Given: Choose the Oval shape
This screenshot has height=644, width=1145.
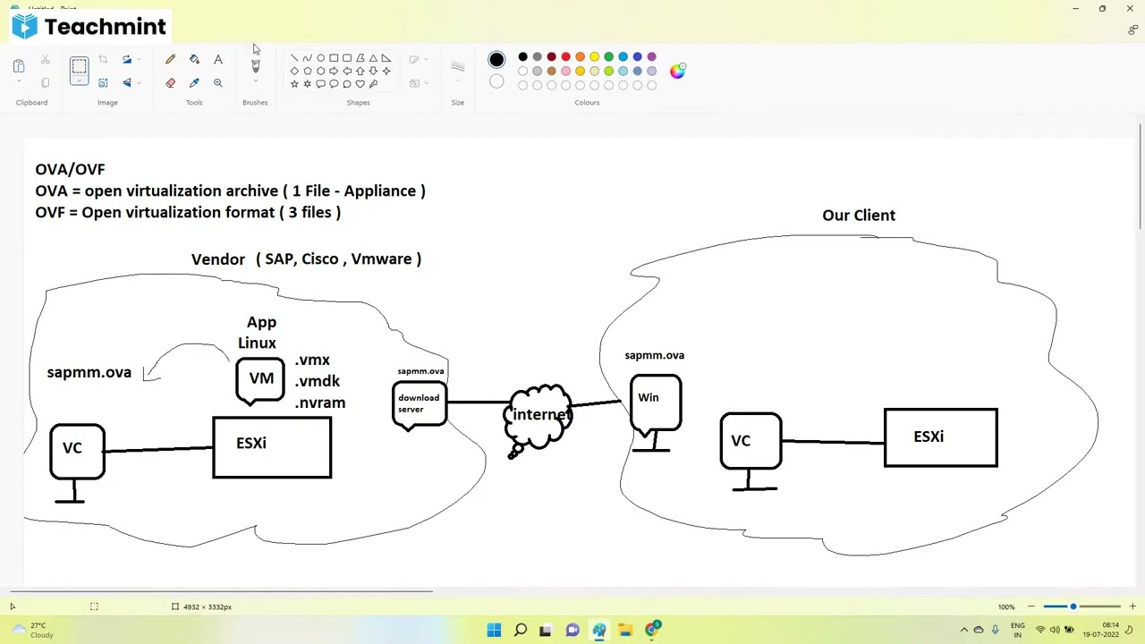Looking at the screenshot, I should coord(320,58).
